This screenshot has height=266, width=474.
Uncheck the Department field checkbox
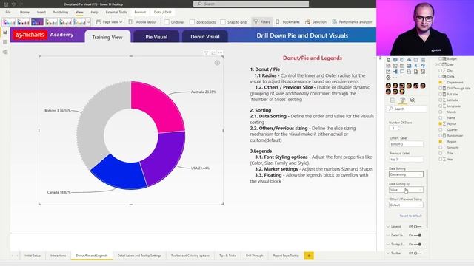(x=441, y=82)
